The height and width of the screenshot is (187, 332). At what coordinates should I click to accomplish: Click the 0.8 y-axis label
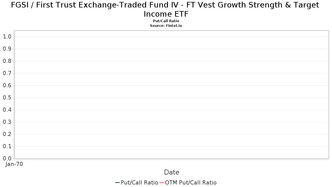coord(7,61)
